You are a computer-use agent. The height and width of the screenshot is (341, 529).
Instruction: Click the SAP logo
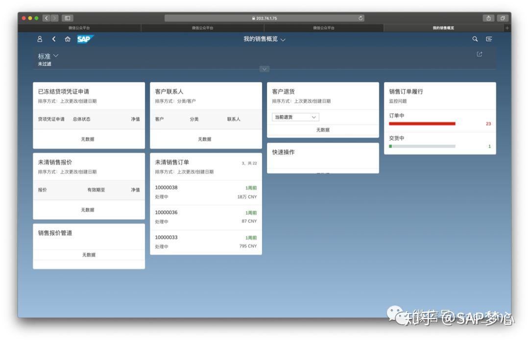tap(85, 39)
